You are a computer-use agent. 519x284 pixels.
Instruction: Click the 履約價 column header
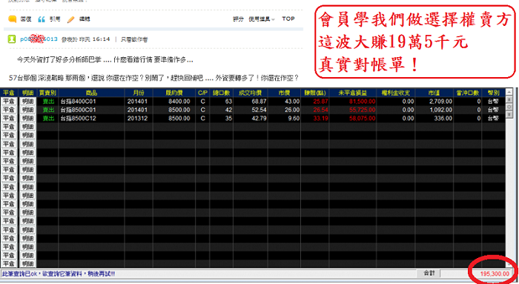(174, 93)
